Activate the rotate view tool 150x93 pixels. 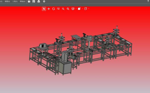[54, 9]
